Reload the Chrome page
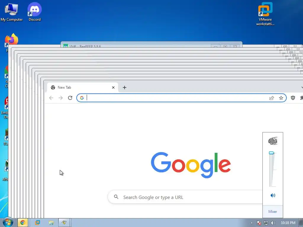Screen dimensions: 303x227 (x=70, y=98)
